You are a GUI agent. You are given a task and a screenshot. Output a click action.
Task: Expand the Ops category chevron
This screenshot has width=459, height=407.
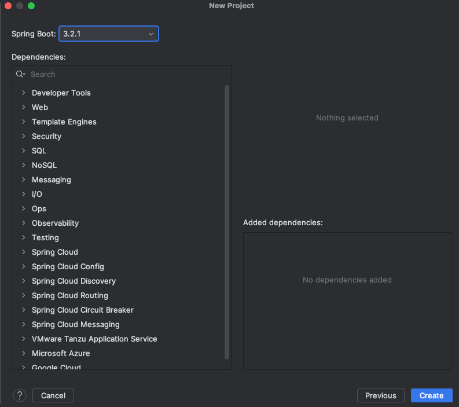click(23, 209)
